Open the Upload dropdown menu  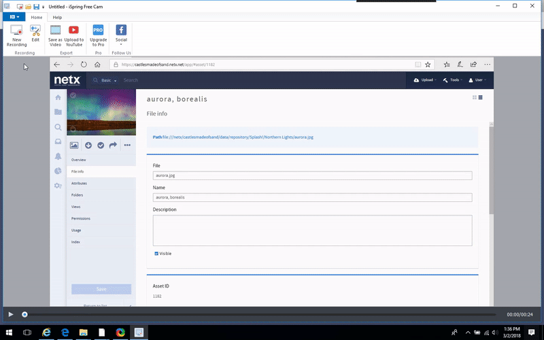tap(423, 80)
